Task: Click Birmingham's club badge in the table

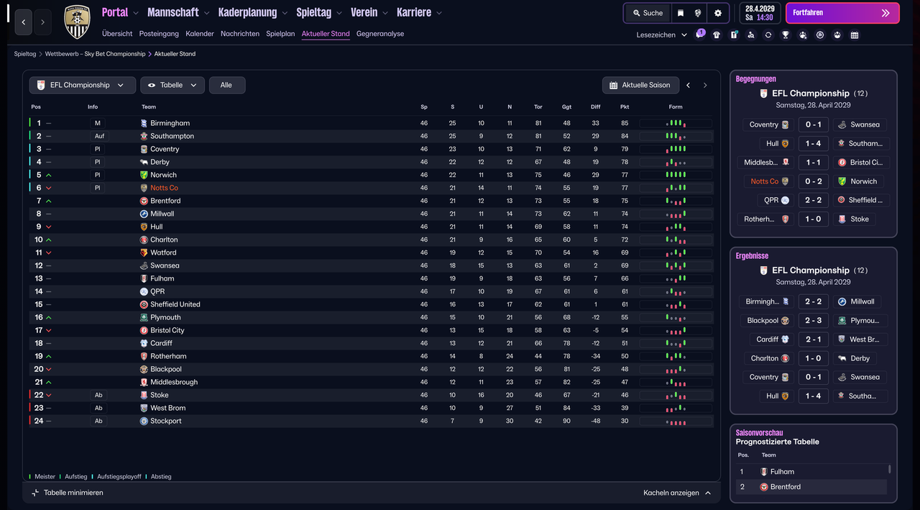Action: (144, 123)
